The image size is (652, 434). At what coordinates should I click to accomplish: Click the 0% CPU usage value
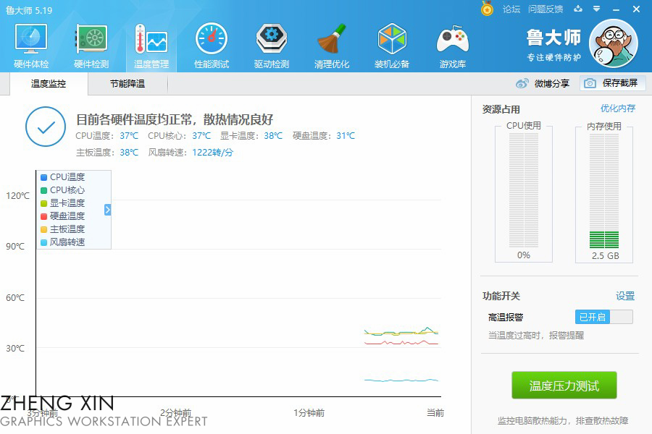(524, 255)
